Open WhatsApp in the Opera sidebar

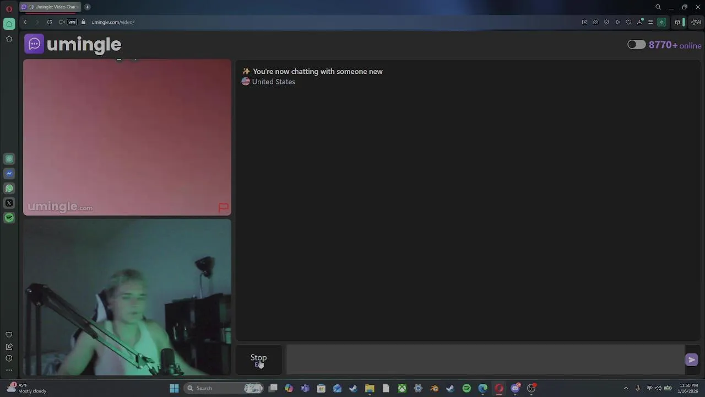coord(9,188)
